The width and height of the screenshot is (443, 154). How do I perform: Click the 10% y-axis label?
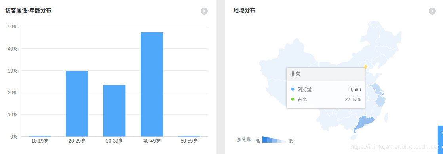coord(12,115)
